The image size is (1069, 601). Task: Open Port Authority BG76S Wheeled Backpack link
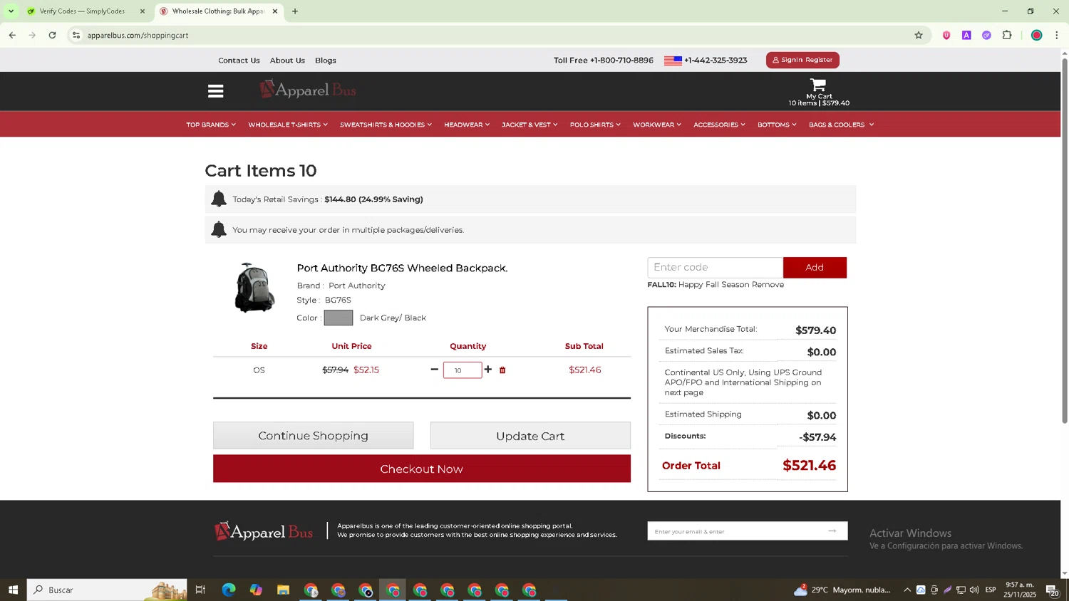(402, 268)
